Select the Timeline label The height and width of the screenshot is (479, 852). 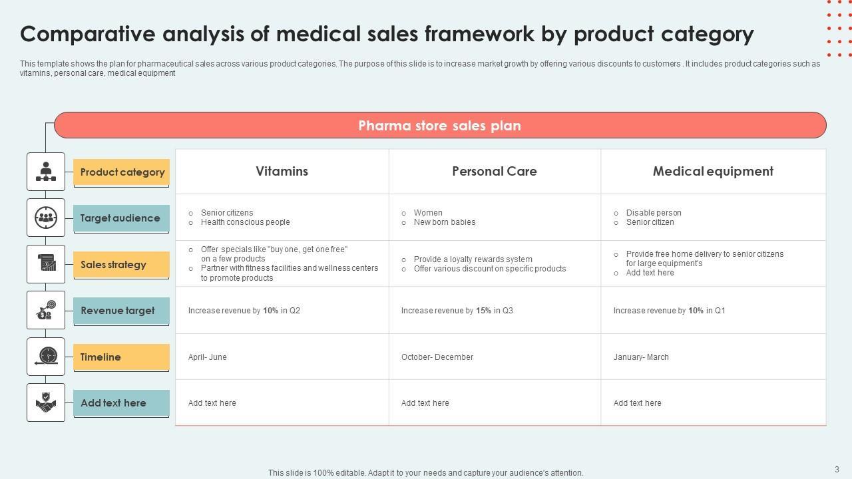(101, 357)
